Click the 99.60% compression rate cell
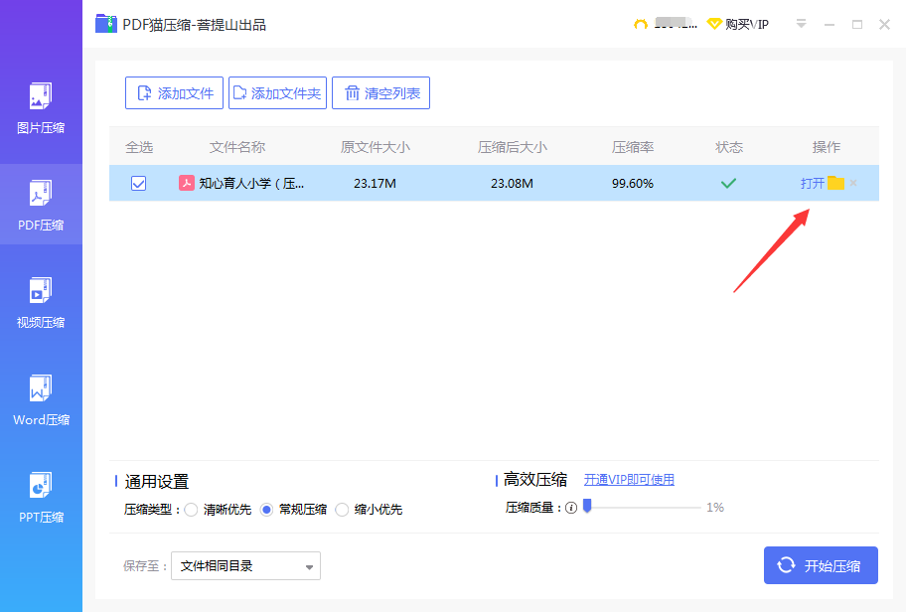 [x=633, y=183]
